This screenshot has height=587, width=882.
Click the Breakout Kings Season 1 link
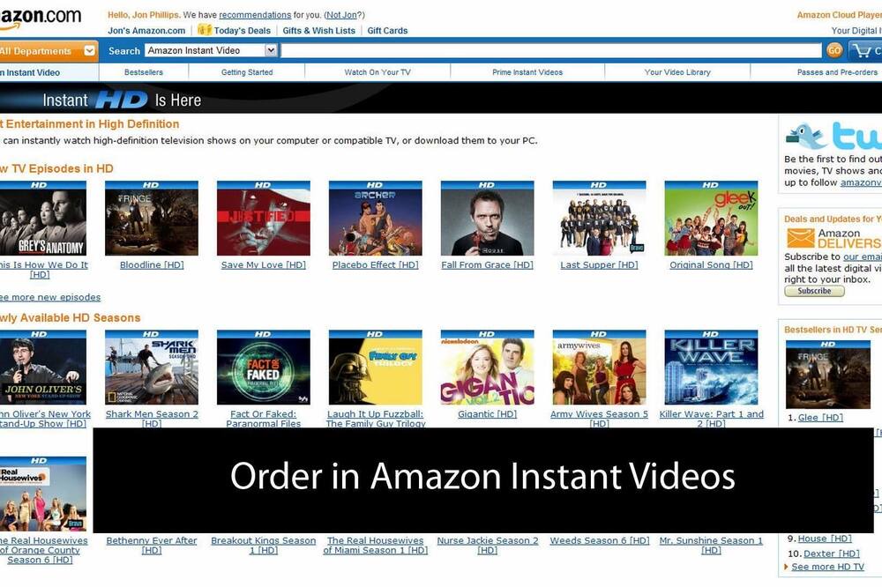coord(263,545)
